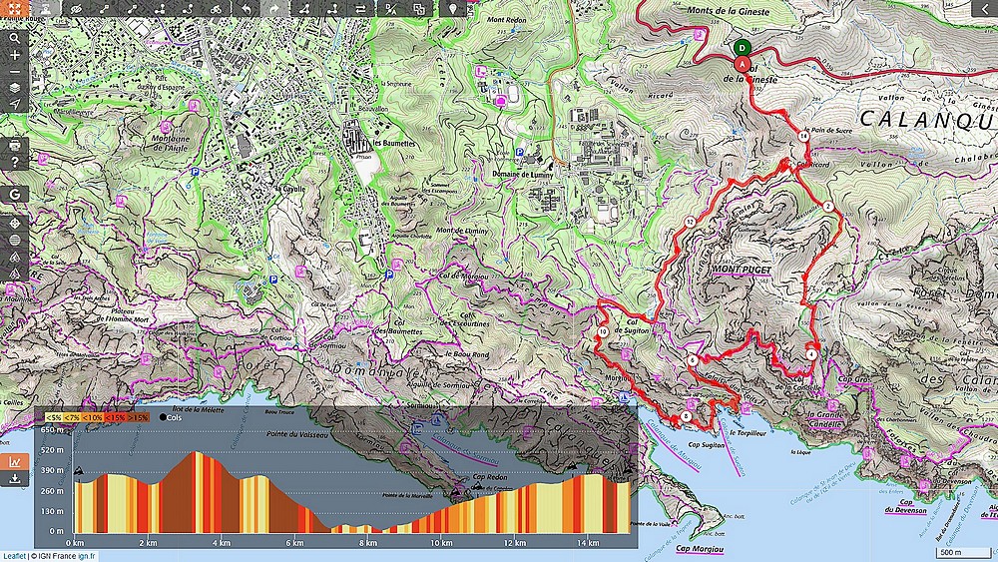Click the Monts de la Gineste label
998x562 pixels.
(728, 11)
